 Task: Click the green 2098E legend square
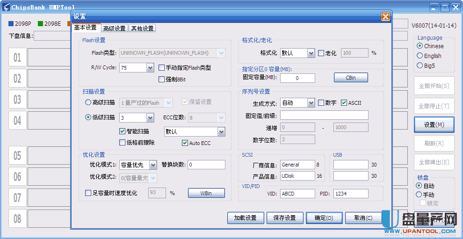pos(40,24)
